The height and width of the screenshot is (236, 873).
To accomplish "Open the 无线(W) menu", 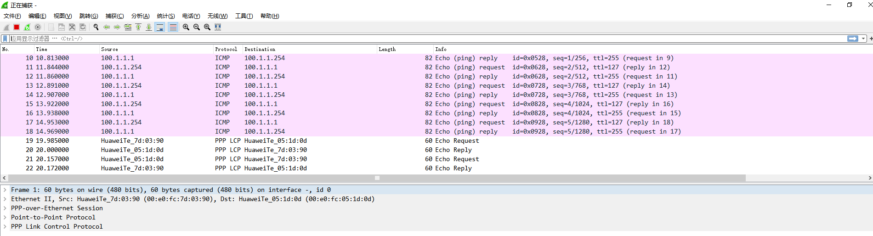I will click(217, 16).
